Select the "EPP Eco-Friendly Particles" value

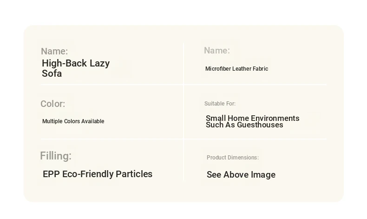click(98, 174)
